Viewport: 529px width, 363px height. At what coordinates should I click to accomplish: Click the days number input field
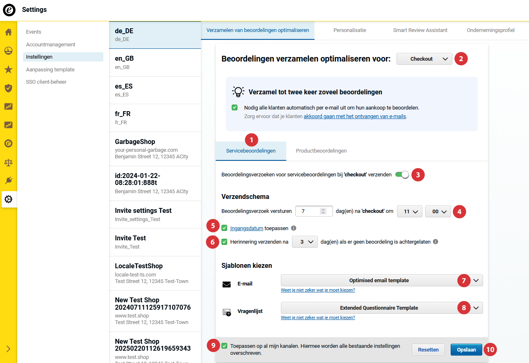[308, 211]
